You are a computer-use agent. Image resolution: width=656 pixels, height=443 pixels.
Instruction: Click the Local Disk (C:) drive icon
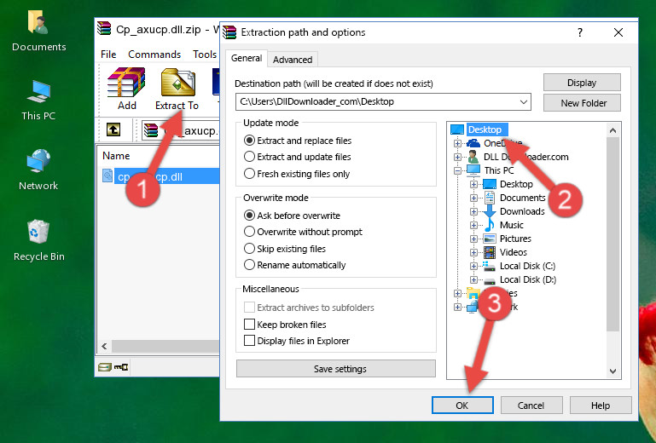click(x=490, y=266)
